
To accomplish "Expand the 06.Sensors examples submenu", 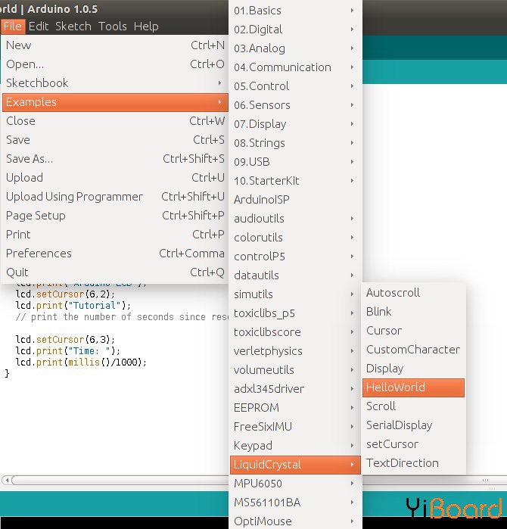I will [295, 105].
